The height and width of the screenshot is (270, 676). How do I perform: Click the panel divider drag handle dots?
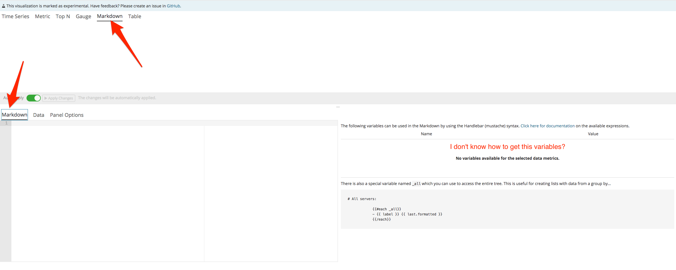[x=338, y=107]
